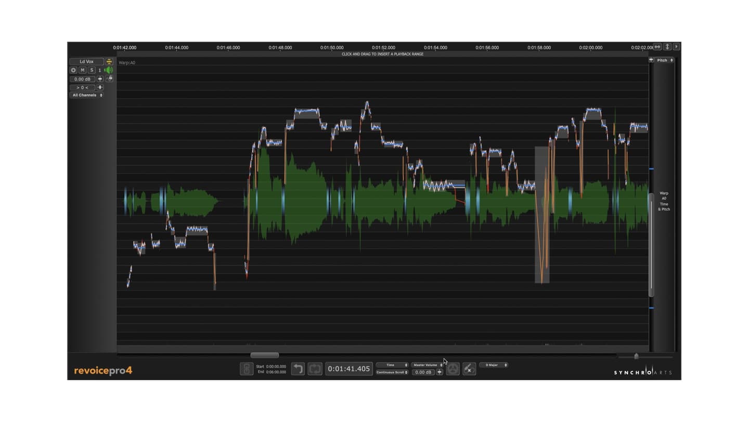Open the Pitch view dropdown
Screen dimensions: 749x421
click(x=664, y=60)
